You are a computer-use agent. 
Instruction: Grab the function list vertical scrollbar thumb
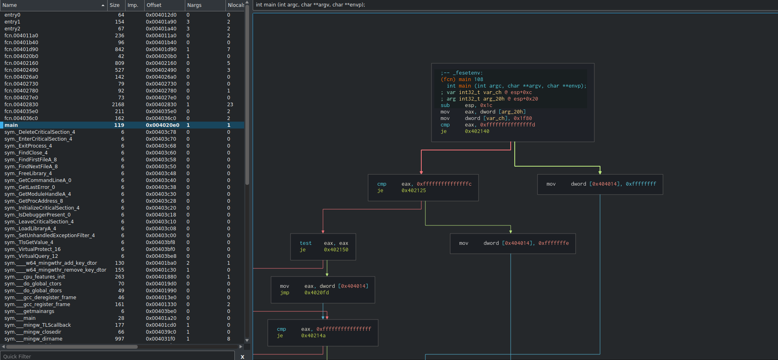[247, 95]
